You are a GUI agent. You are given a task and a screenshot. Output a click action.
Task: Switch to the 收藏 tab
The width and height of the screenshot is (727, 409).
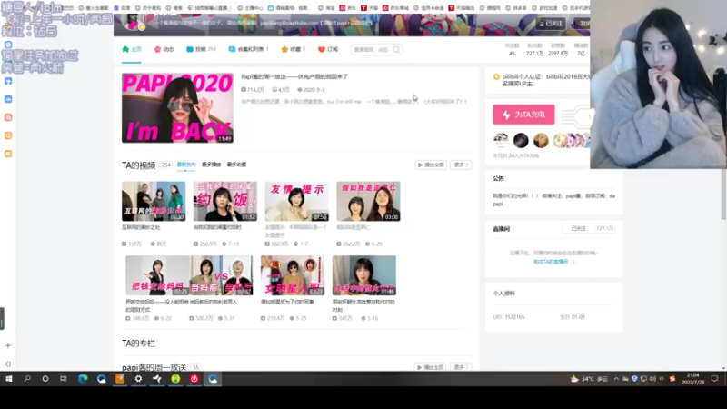tap(293, 49)
